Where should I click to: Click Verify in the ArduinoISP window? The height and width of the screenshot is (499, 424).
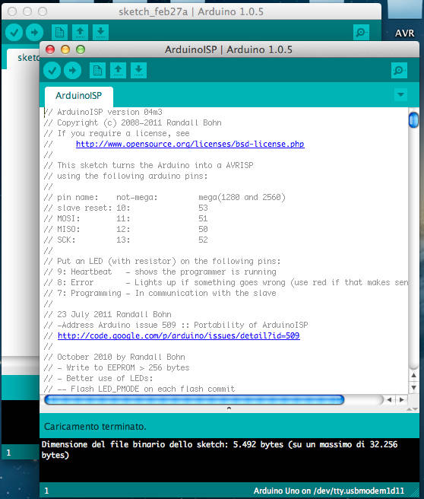(52, 70)
